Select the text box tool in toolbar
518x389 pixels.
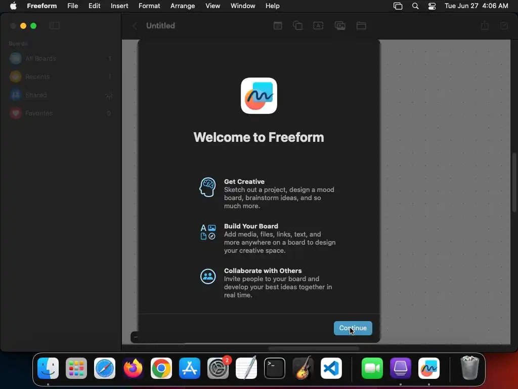(x=318, y=25)
